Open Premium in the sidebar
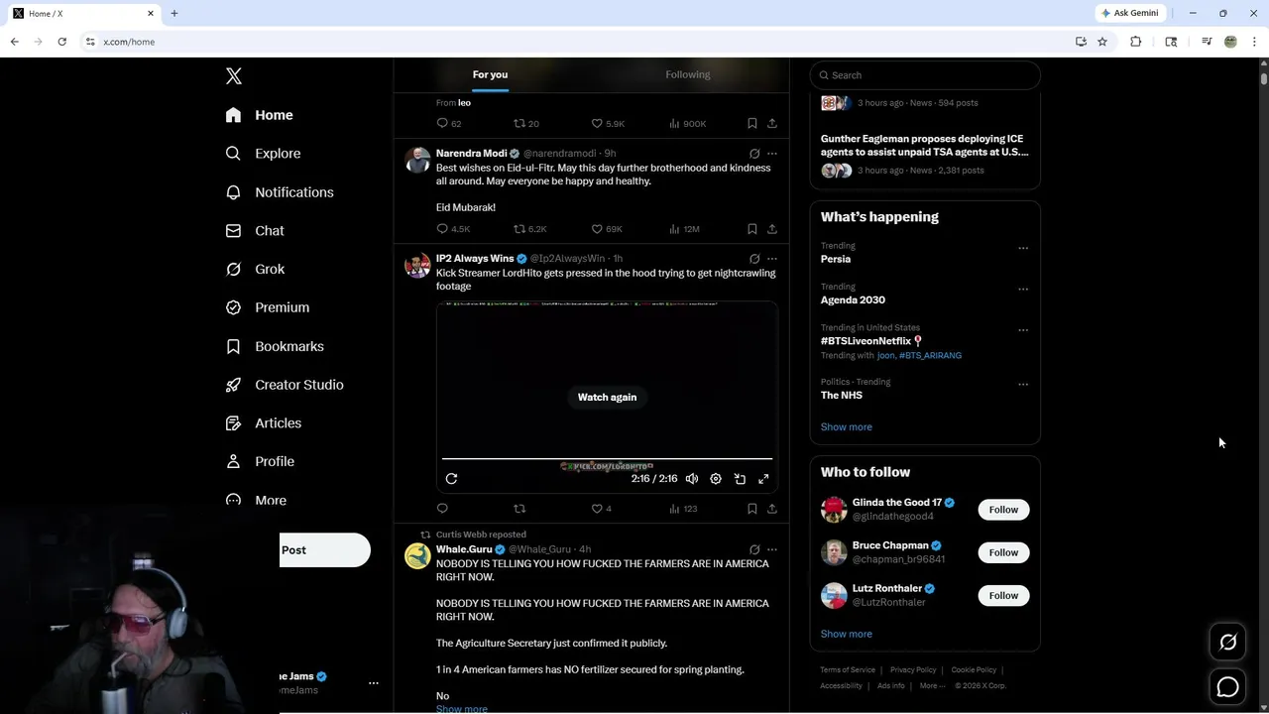This screenshot has width=1269, height=714. (268, 307)
